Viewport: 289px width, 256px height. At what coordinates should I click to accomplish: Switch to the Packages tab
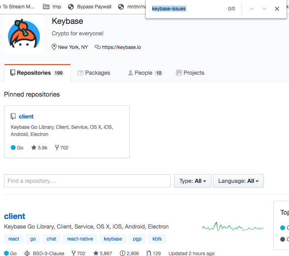[94, 73]
